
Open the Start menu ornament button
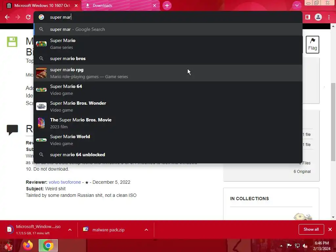[9, 245]
